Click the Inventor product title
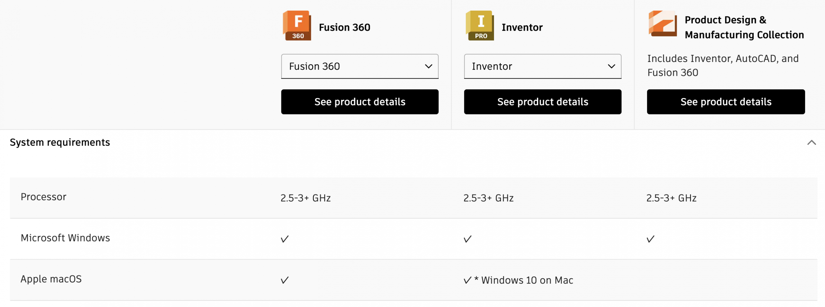The image size is (825, 307). coord(522,27)
